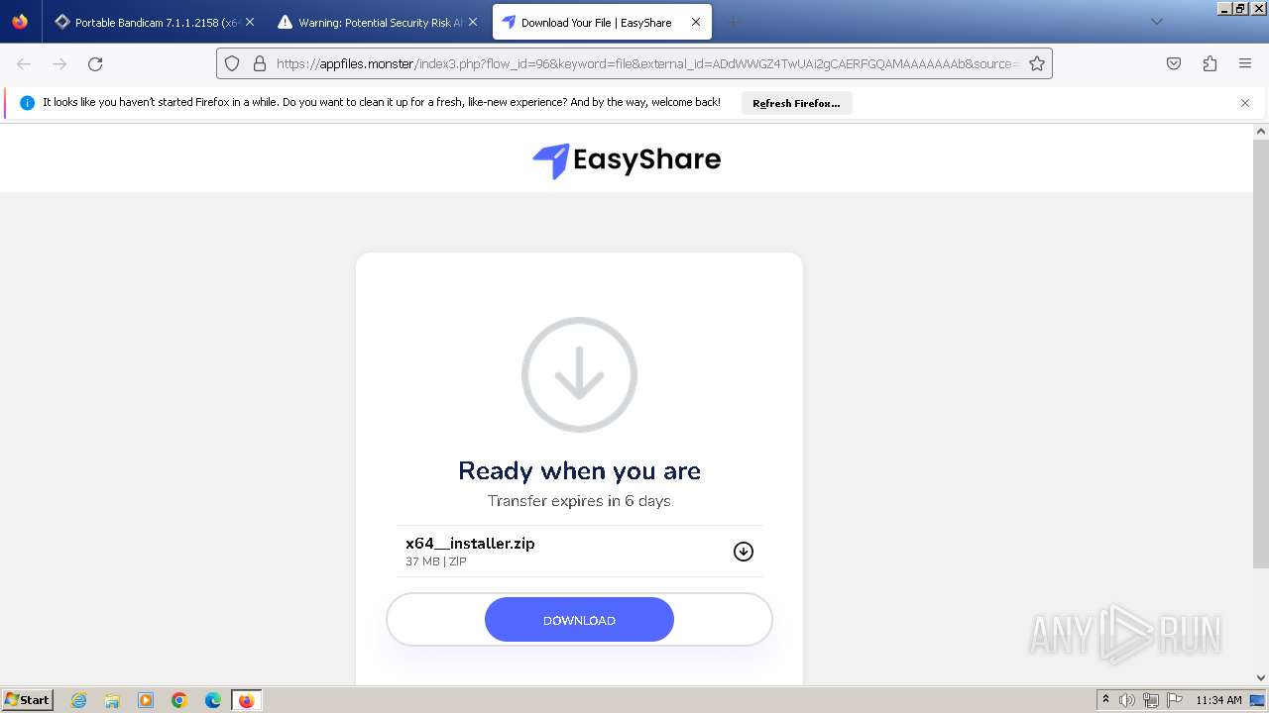The image size is (1269, 713).
Task: Click the Firefox View icon
Action: tap(20, 22)
